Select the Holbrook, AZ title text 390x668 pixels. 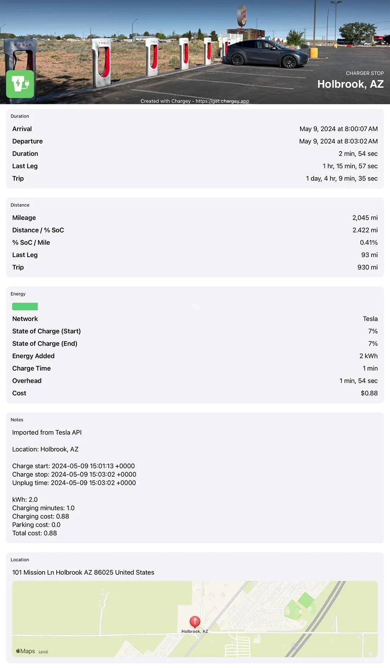[350, 84]
